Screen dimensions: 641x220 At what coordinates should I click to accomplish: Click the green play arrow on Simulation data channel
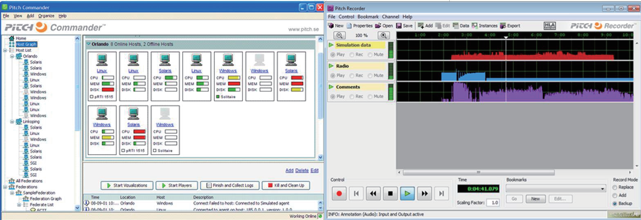pyautogui.click(x=331, y=45)
